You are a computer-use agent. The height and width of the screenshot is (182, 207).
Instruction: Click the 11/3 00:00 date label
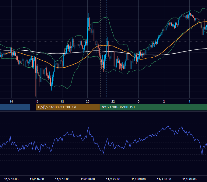pyautogui.click(x=139, y=179)
